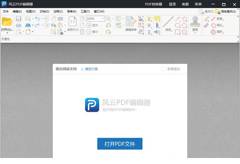The width and height of the screenshot is (240, 164).
Task: Open the 100% zoom level dropdown
Action: pyautogui.click(x=103, y=19)
